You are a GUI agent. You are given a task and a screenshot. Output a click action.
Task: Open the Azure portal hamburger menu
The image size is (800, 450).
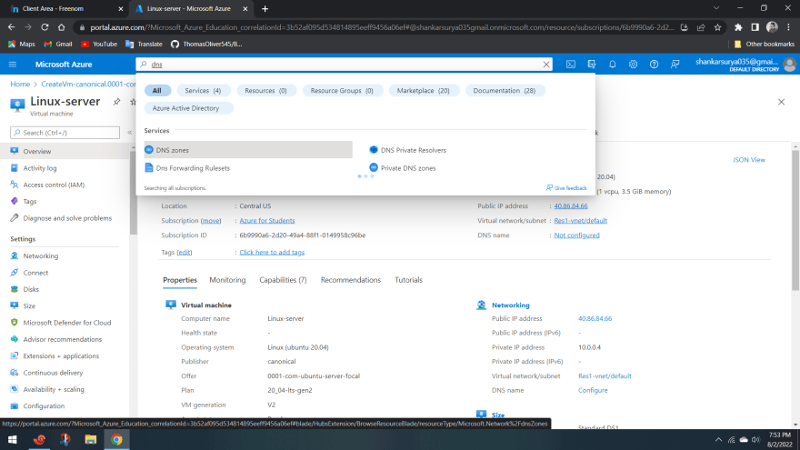13,65
